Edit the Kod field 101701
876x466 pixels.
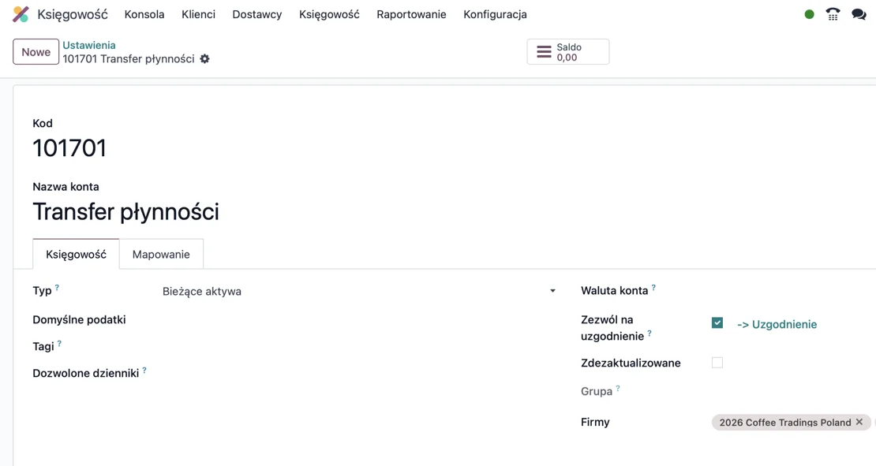tap(69, 148)
